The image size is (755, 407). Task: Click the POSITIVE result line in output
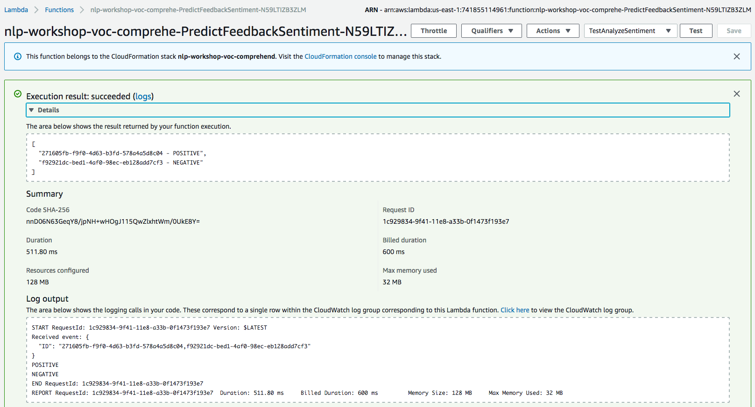122,153
